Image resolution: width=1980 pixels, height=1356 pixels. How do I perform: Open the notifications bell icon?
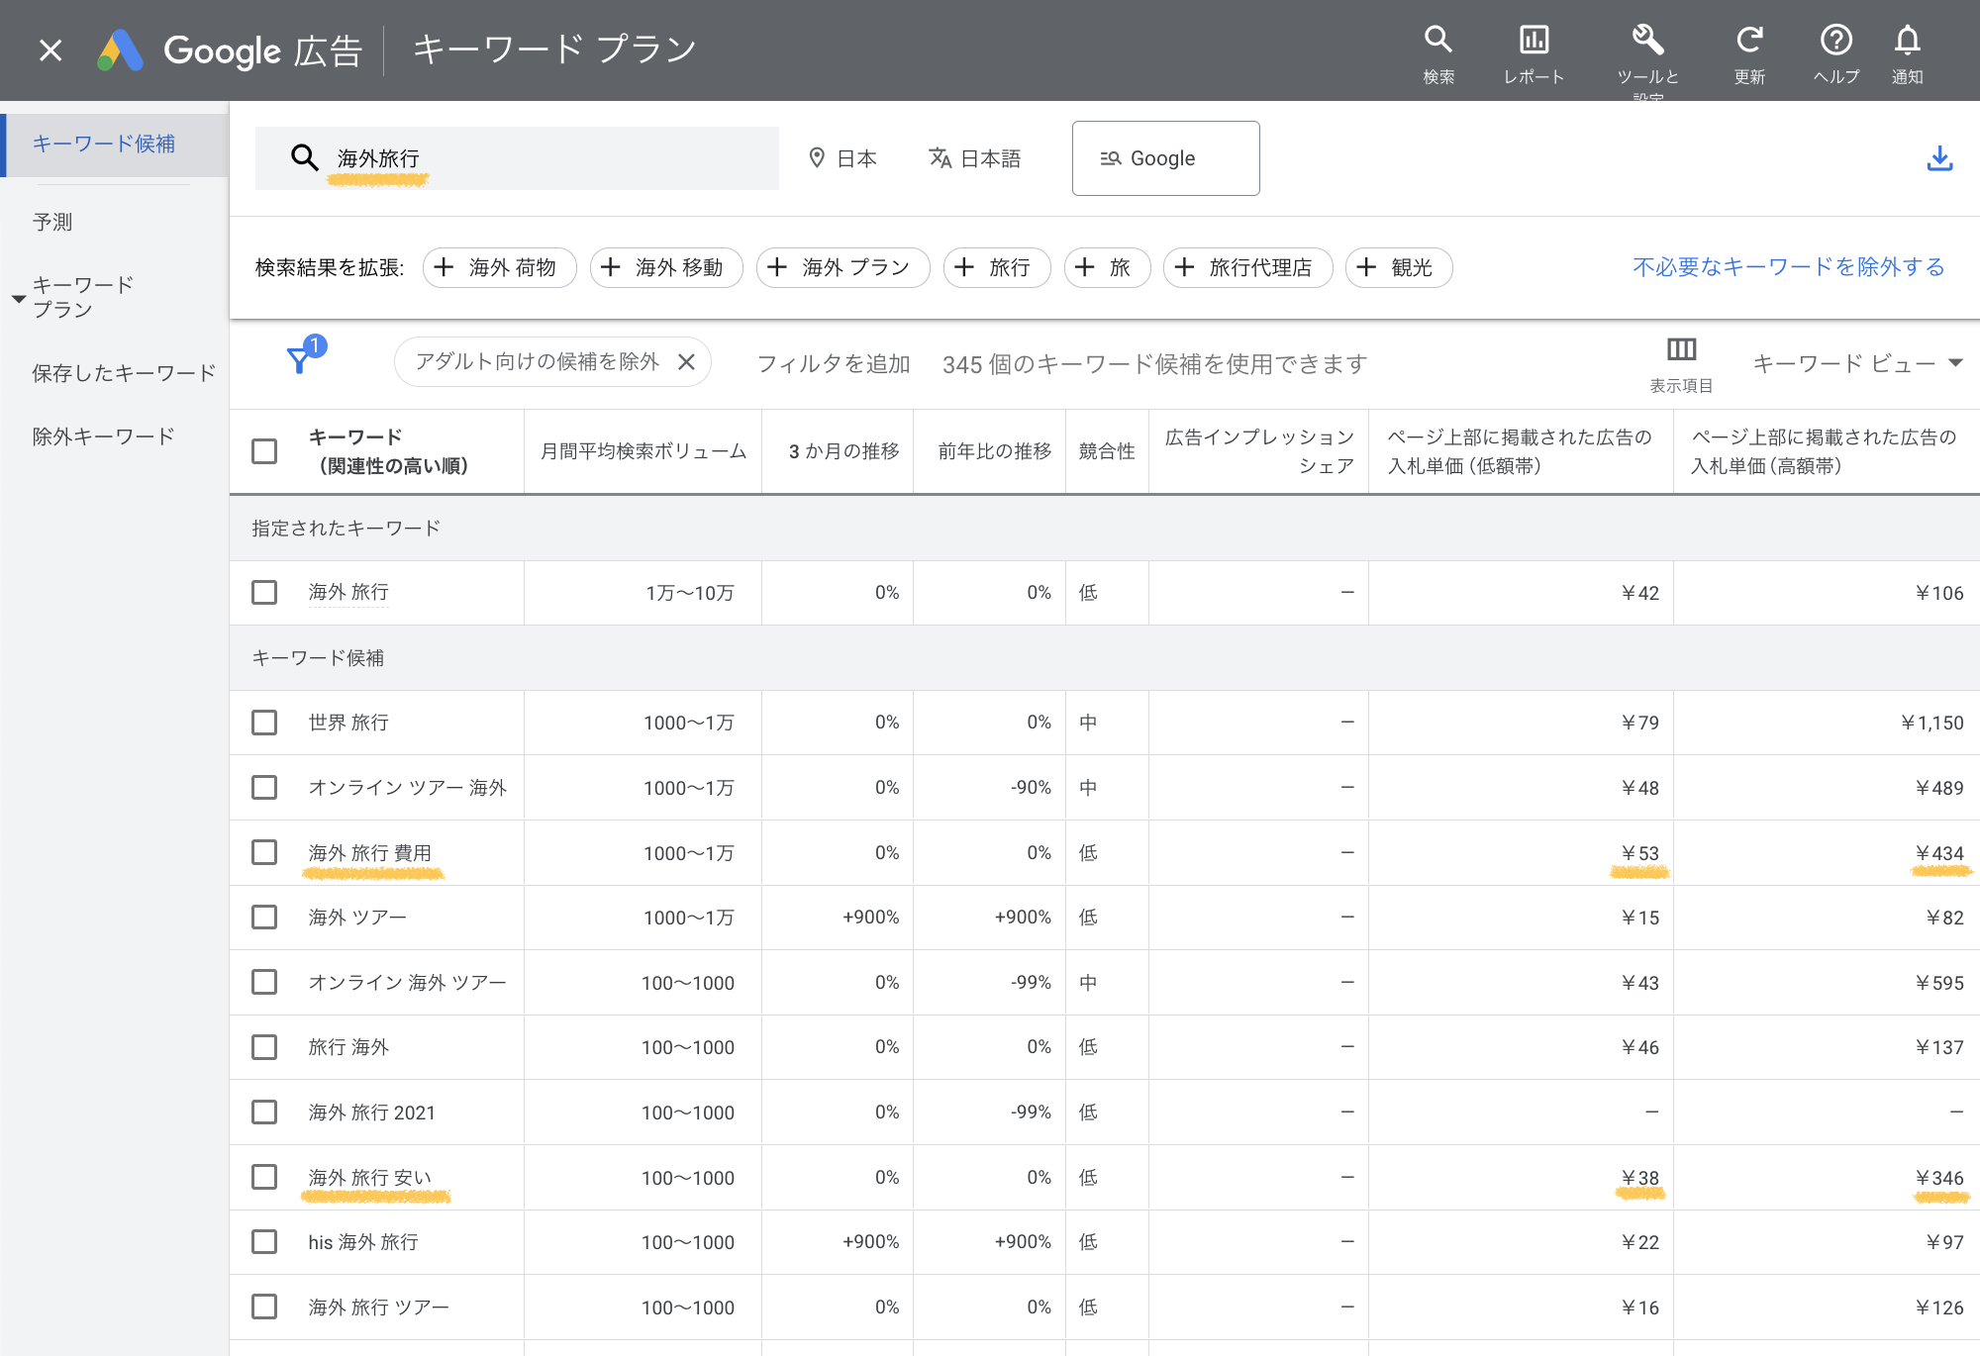click(1907, 42)
